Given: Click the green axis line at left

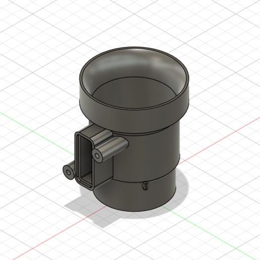Looking at the screenshot, I should point(37,134).
